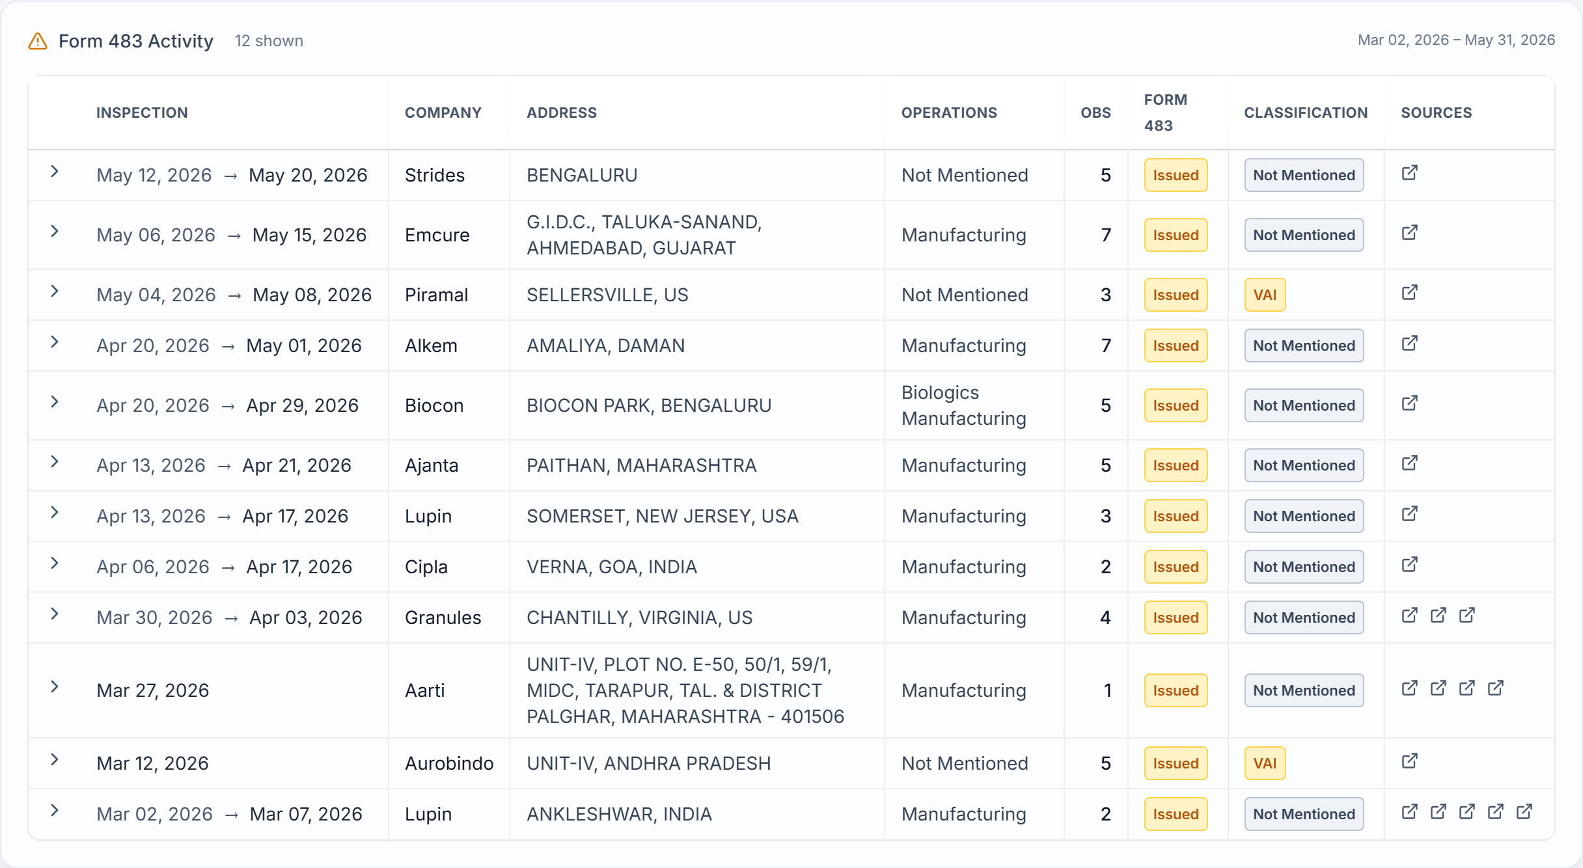The width and height of the screenshot is (1583, 868).
Task: Expand the Aarti inspection row
Action: pos(55,687)
